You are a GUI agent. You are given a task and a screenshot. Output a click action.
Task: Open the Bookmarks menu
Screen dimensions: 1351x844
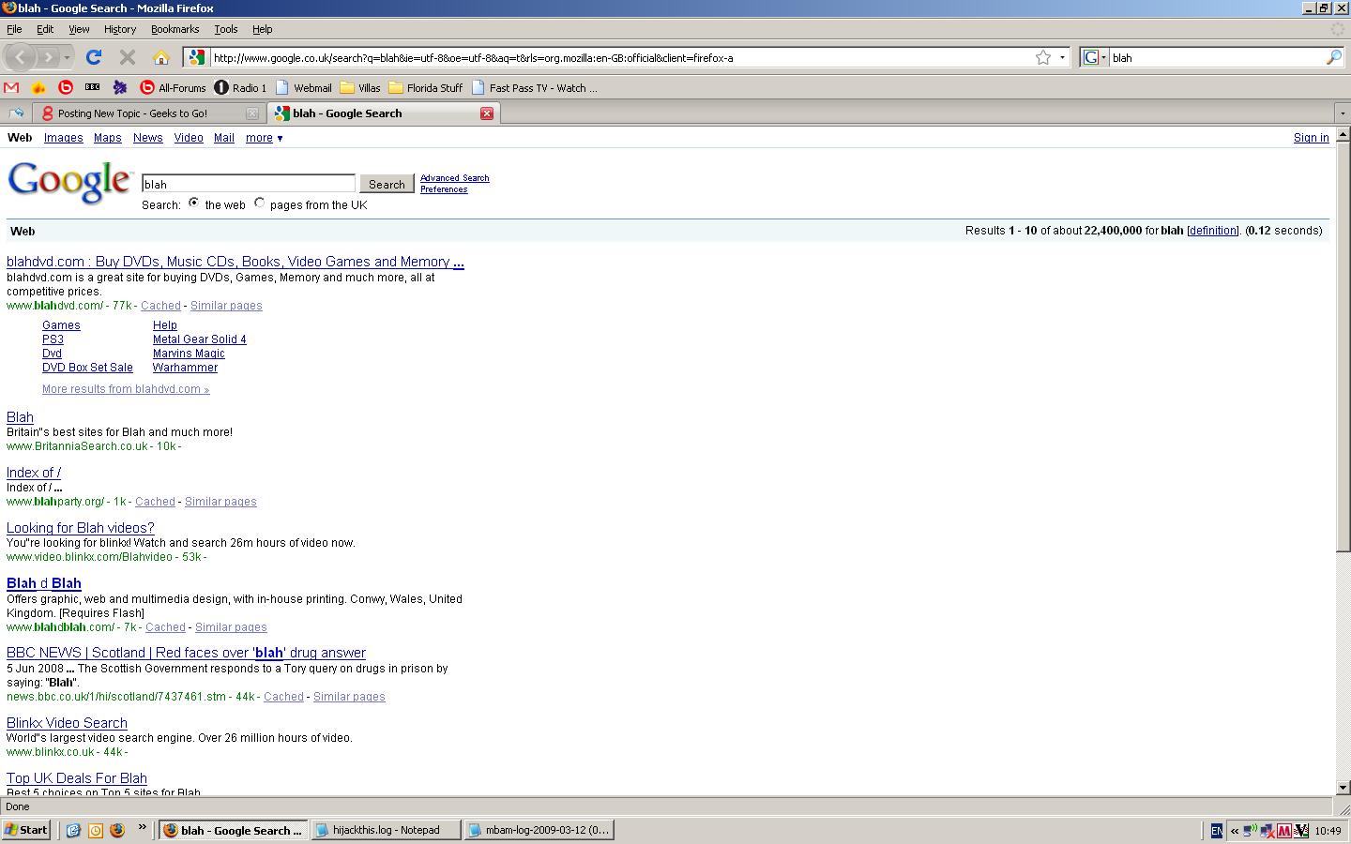coord(175,29)
